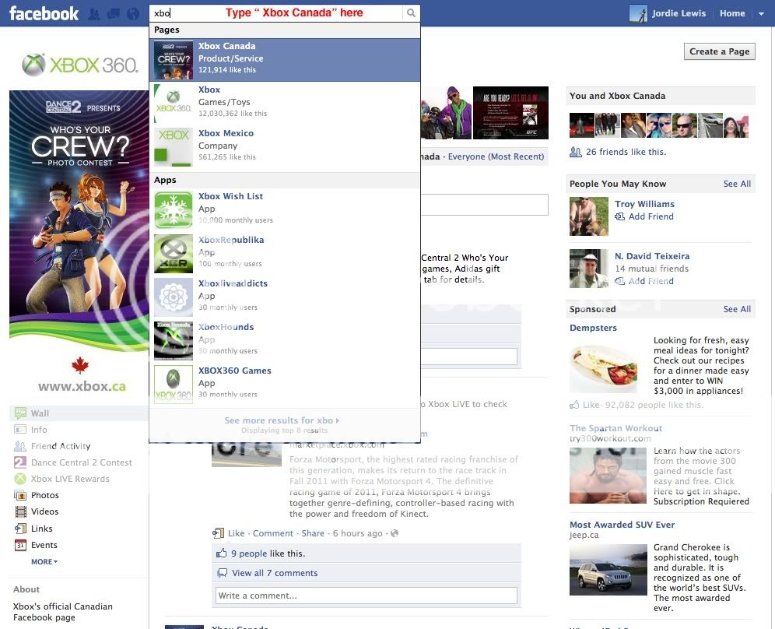The image size is (775, 629).
Task: Open 'View all 7 comments' link
Action: pos(274,573)
